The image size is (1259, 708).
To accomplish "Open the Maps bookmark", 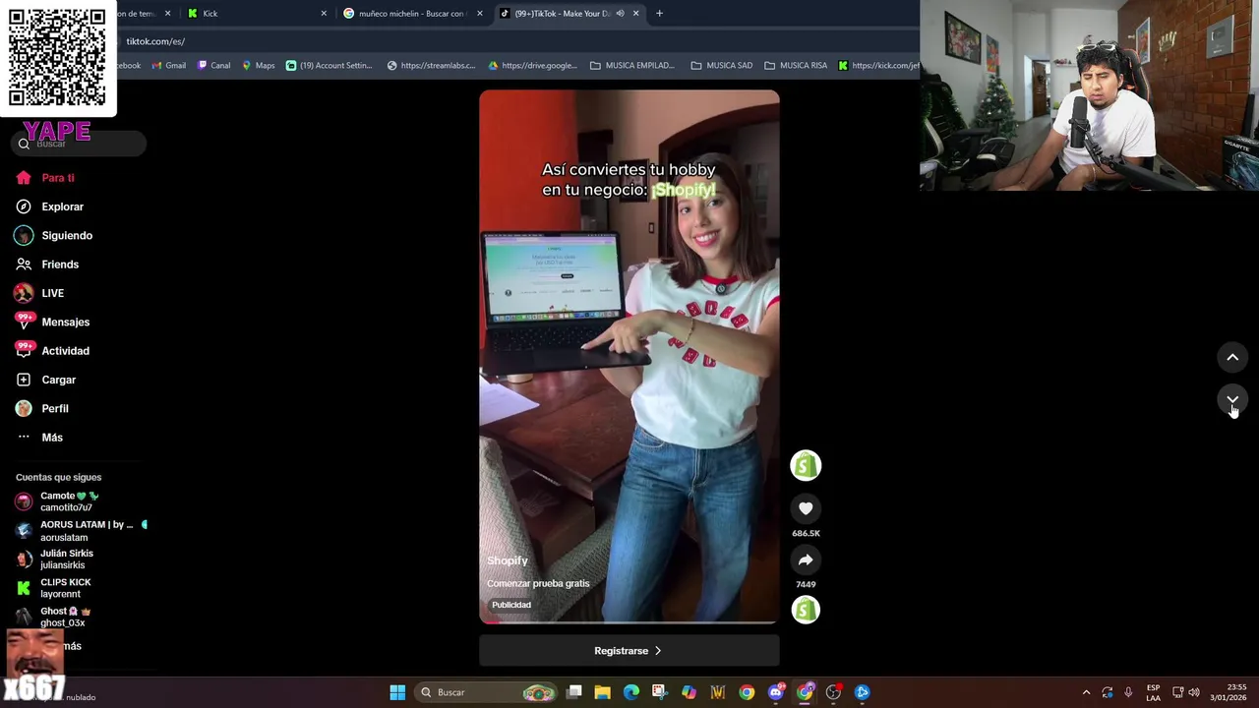I will 259,66.
